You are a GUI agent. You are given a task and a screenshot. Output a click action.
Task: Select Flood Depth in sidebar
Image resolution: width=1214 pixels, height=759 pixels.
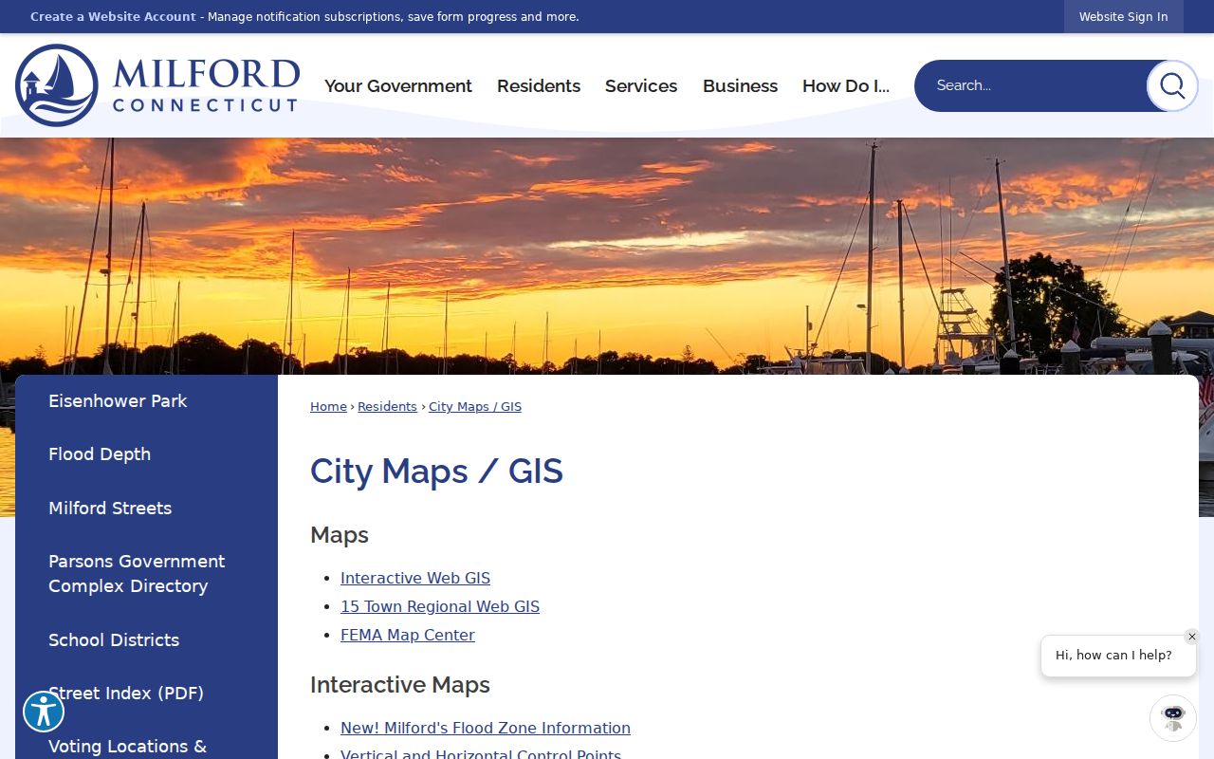pos(146,454)
